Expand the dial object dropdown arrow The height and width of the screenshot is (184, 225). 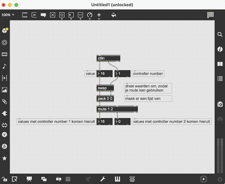pos(90,19)
